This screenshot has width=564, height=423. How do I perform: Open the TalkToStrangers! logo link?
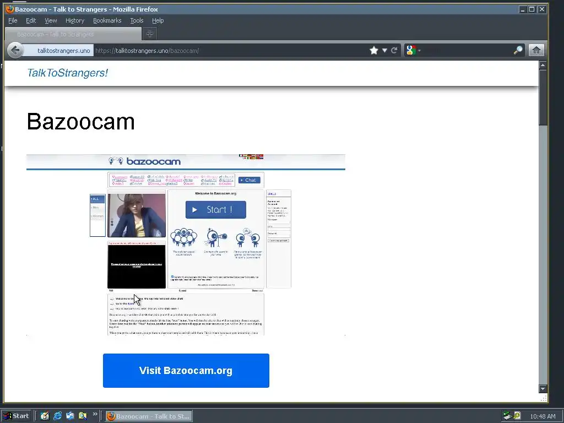(67, 73)
